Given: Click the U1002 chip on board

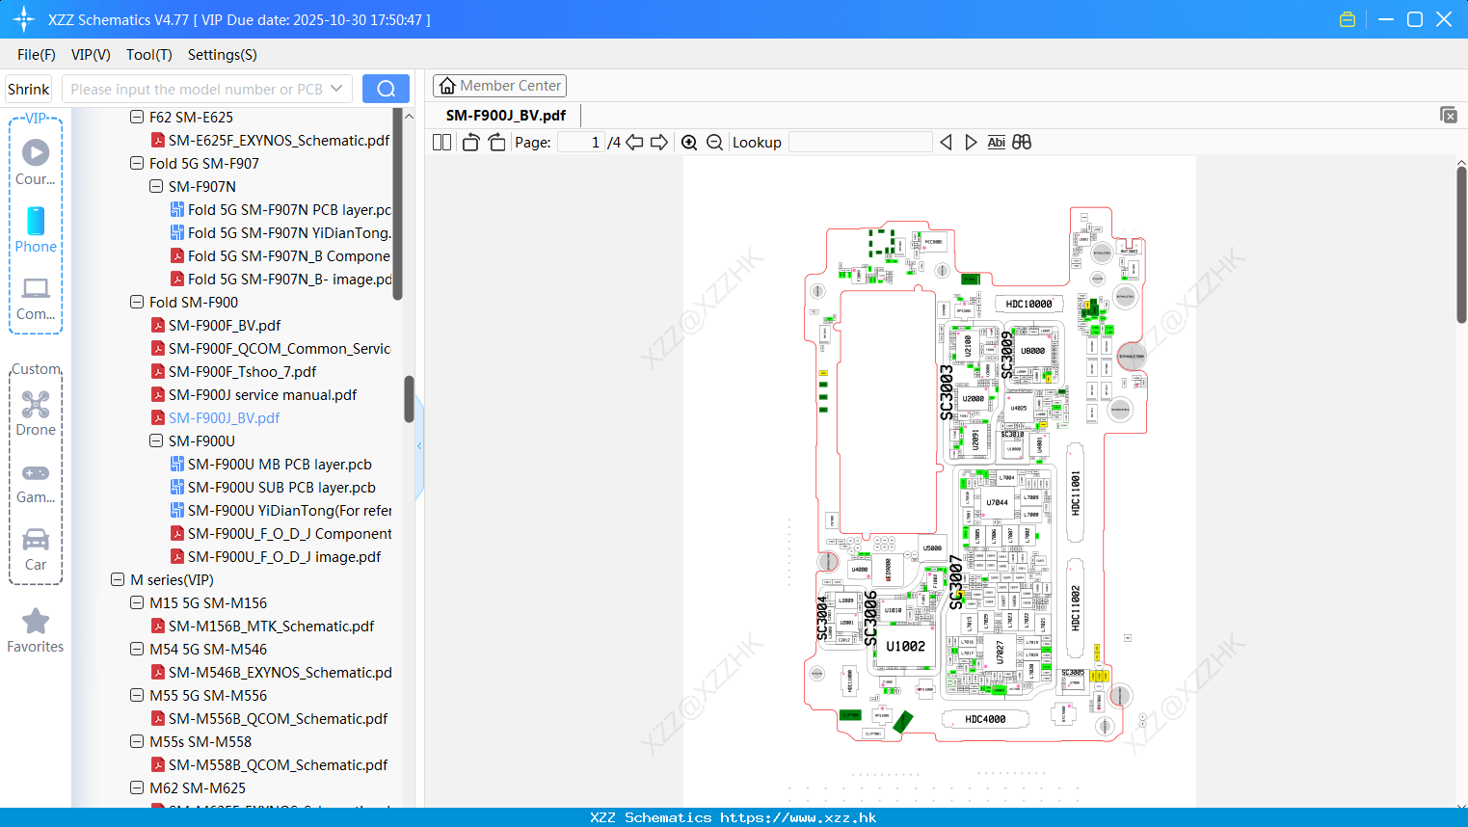Looking at the screenshot, I should (x=905, y=647).
